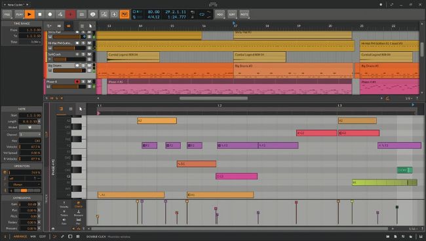Open the ADD menu in the toolbar

click(220, 14)
